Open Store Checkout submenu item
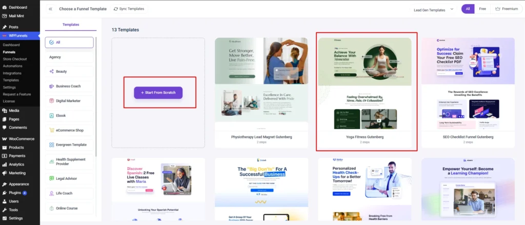This screenshot has height=225, width=525. click(x=15, y=59)
